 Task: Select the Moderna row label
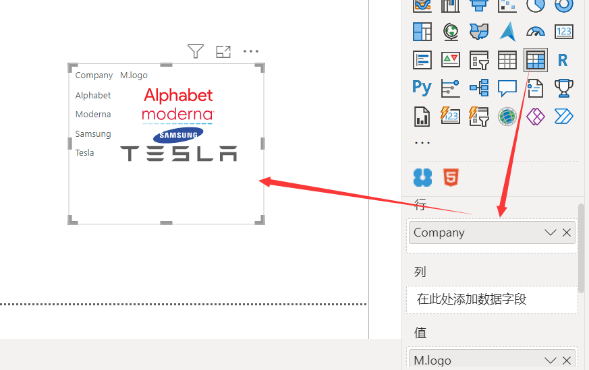pos(93,114)
